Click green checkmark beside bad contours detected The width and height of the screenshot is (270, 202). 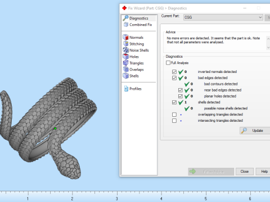point(187,84)
